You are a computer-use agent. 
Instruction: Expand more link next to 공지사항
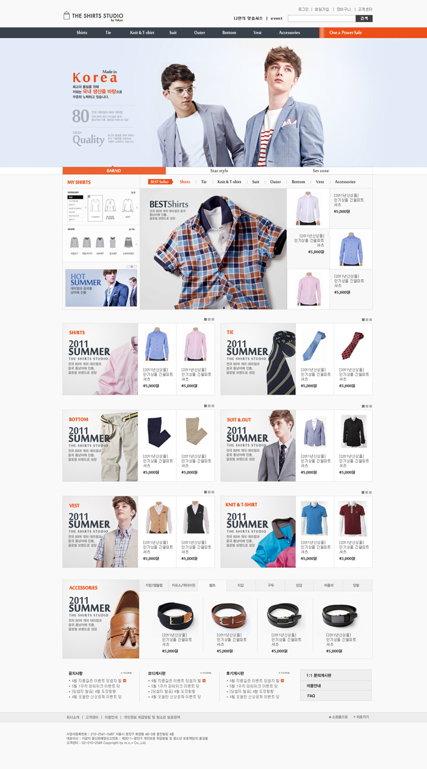coord(126,672)
